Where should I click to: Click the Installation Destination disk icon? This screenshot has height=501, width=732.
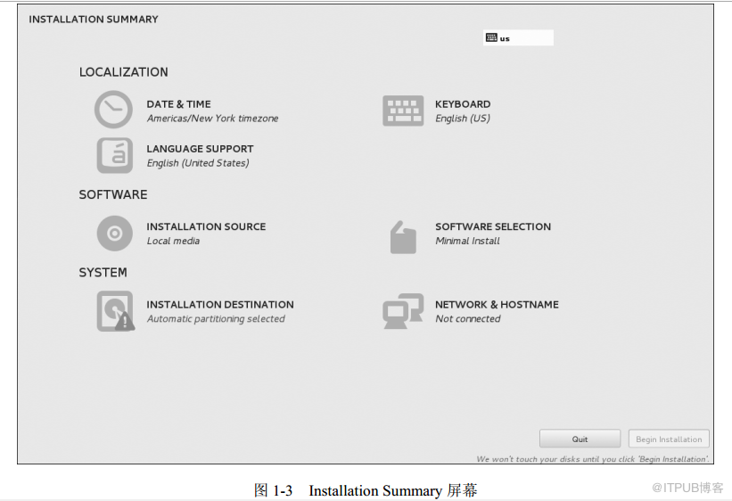point(115,311)
